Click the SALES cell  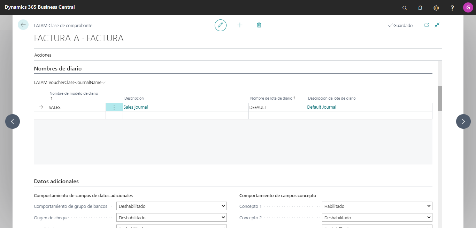[x=77, y=107]
